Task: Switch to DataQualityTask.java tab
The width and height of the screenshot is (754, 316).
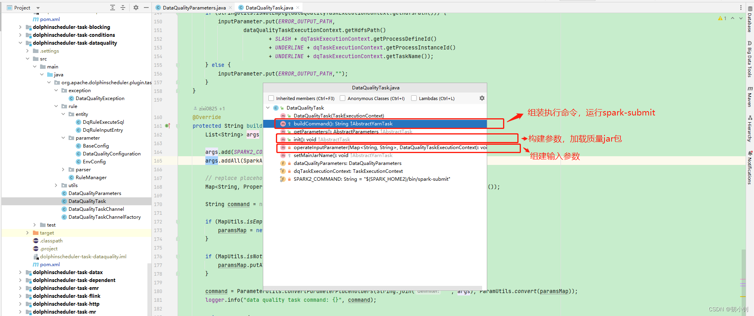Action: 269,8
